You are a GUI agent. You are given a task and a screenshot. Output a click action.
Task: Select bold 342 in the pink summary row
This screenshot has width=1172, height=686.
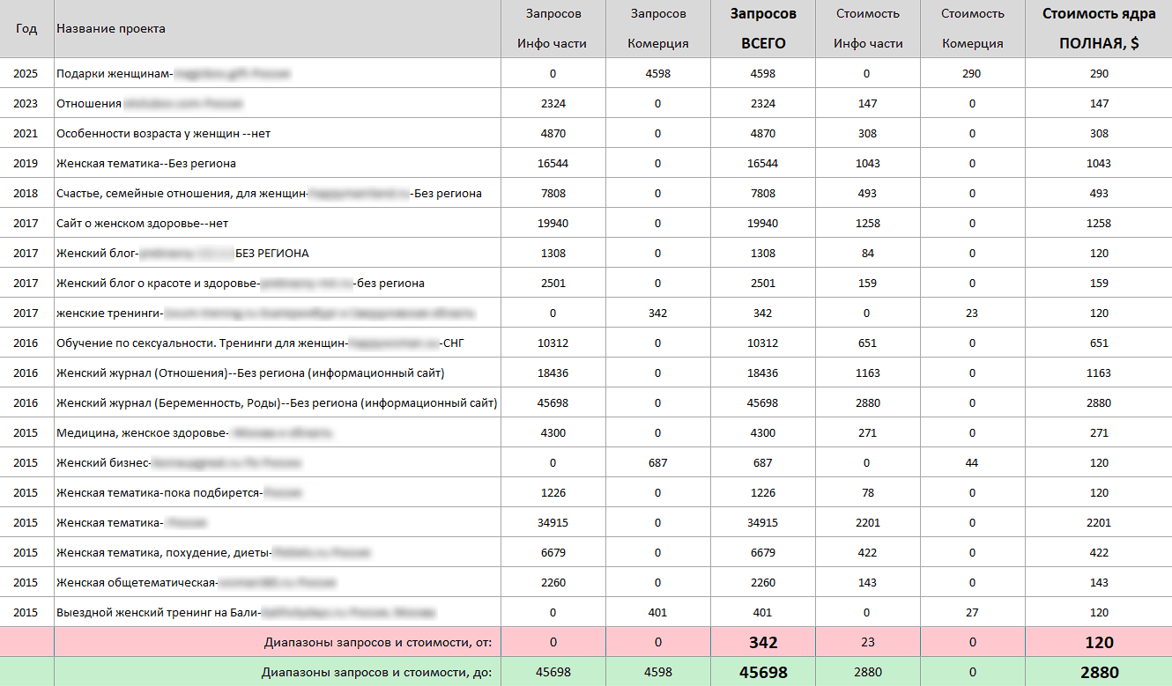762,643
